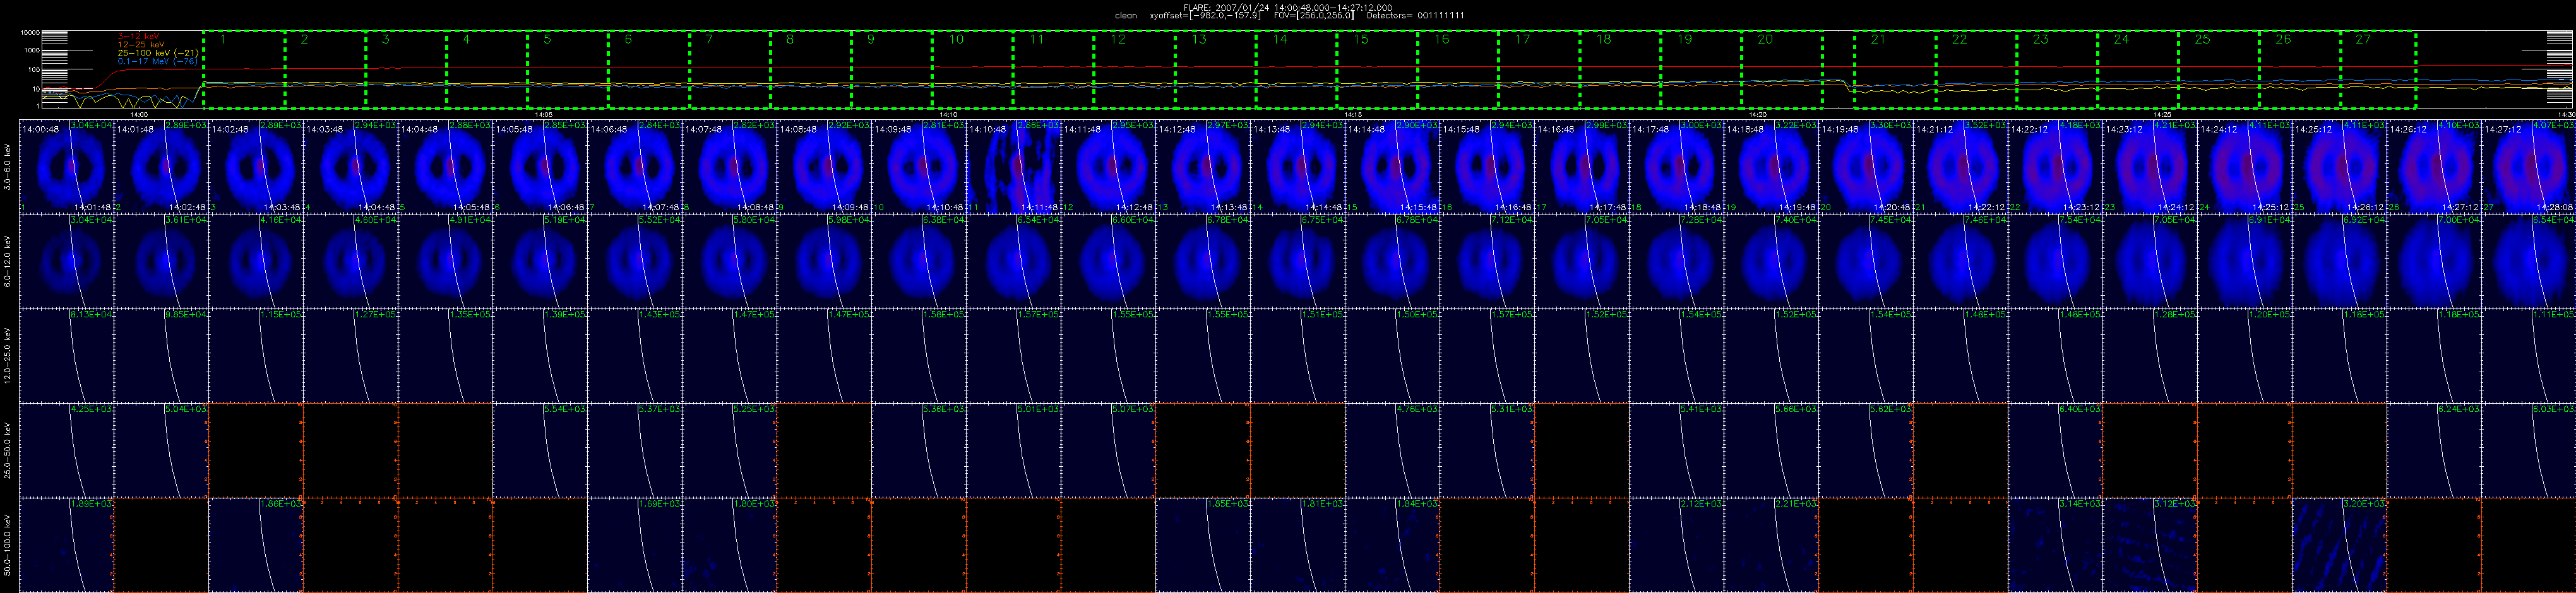
Task: Open the 3.0-6.0 keV image starting 14:06:48
Action: click(634, 167)
